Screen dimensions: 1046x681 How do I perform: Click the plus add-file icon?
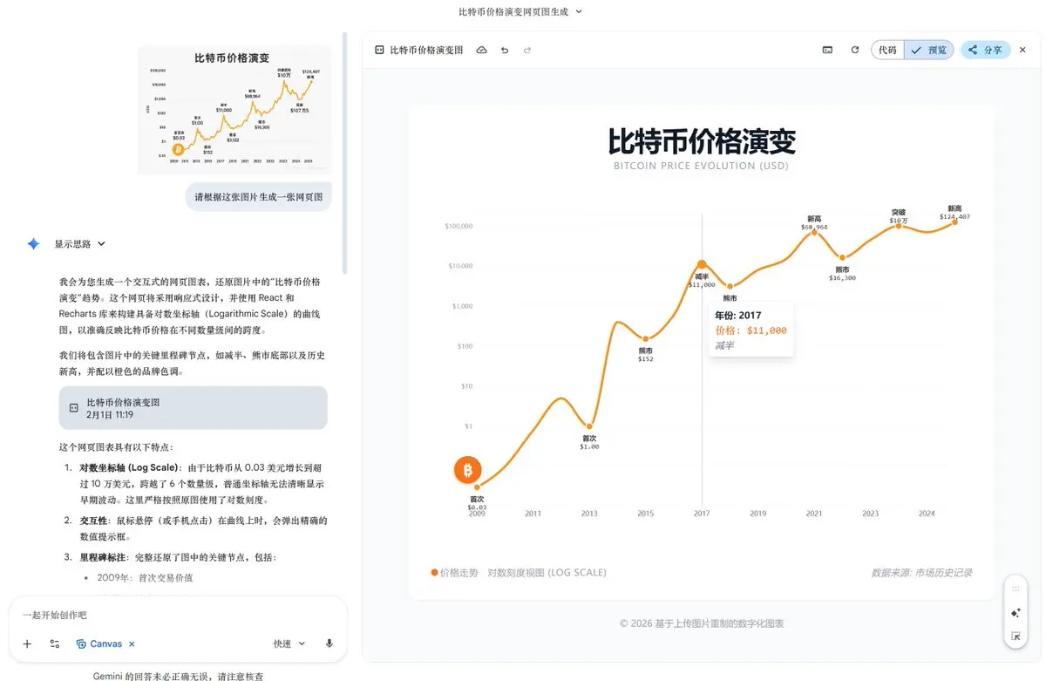click(27, 644)
